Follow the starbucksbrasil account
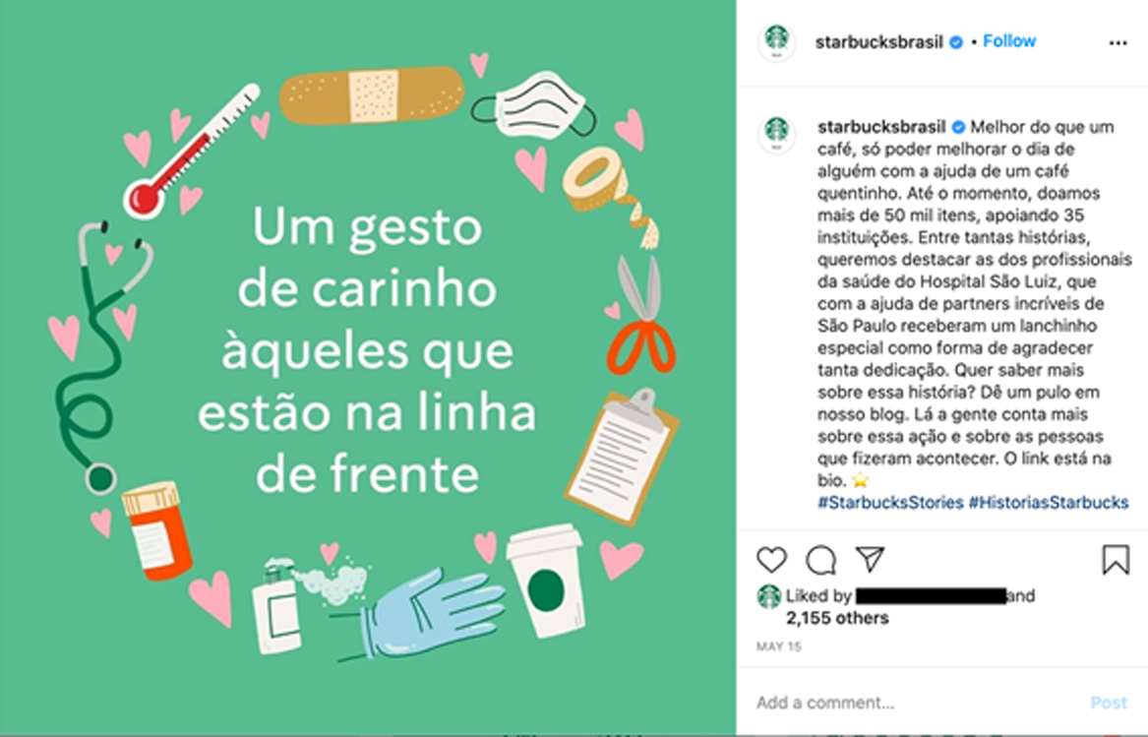This screenshot has width=1148, height=737. (1009, 41)
